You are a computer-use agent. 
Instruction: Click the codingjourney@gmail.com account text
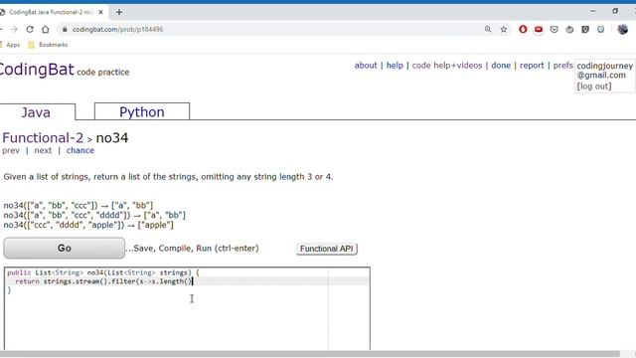tap(604, 71)
